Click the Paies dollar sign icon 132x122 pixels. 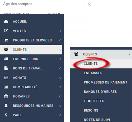pyautogui.click(x=6, y=115)
